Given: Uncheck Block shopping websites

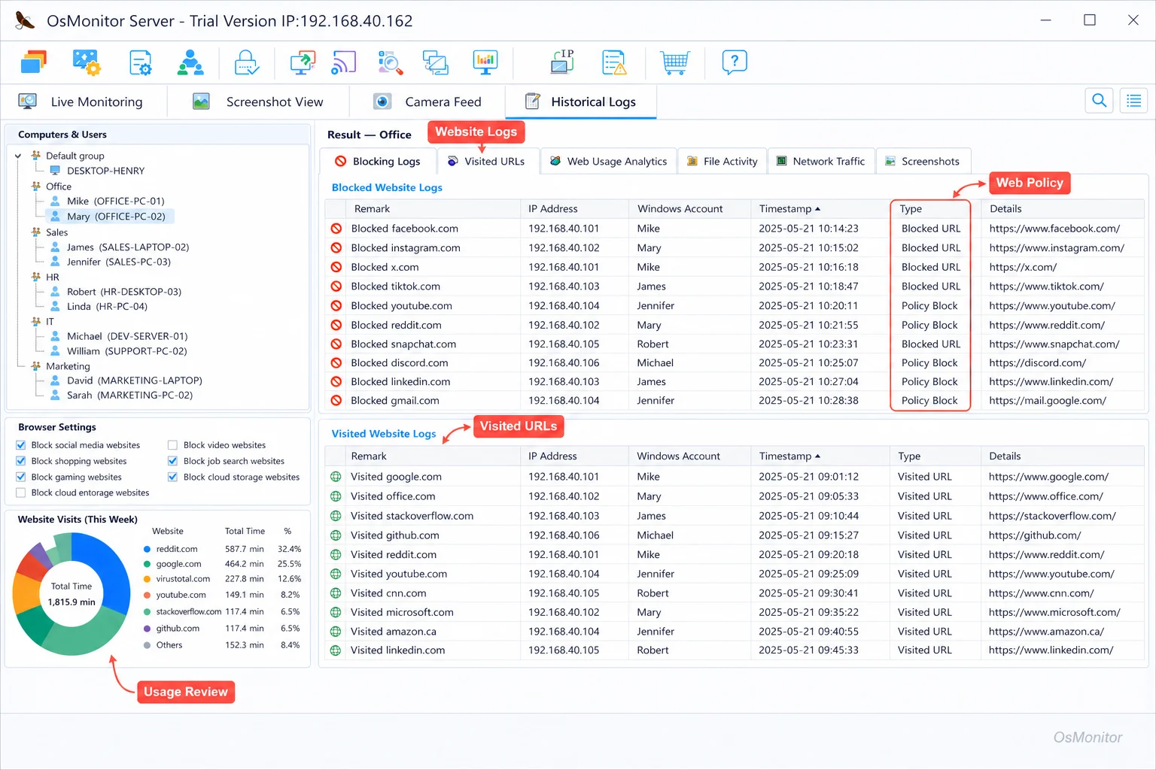Looking at the screenshot, I should [21, 461].
